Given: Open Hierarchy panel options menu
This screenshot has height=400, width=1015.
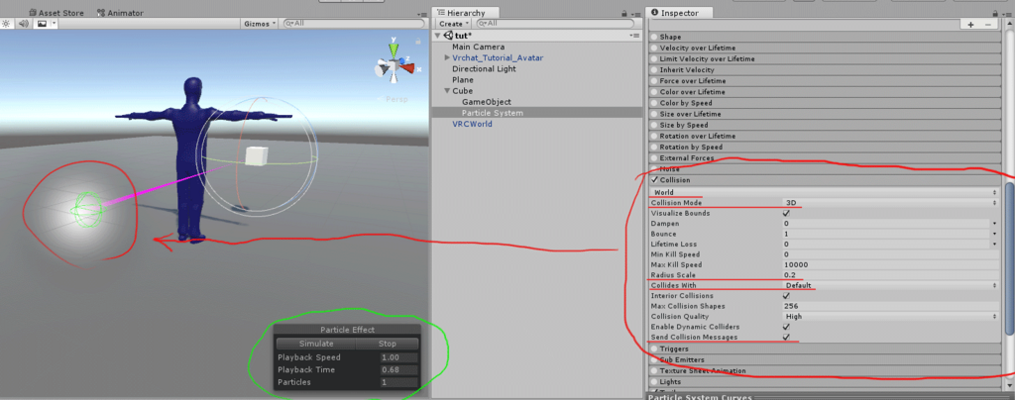Looking at the screenshot, I should 635,14.
